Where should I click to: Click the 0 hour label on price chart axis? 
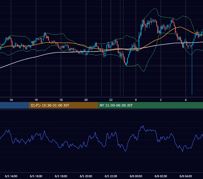pyautogui.click(x=136, y=100)
